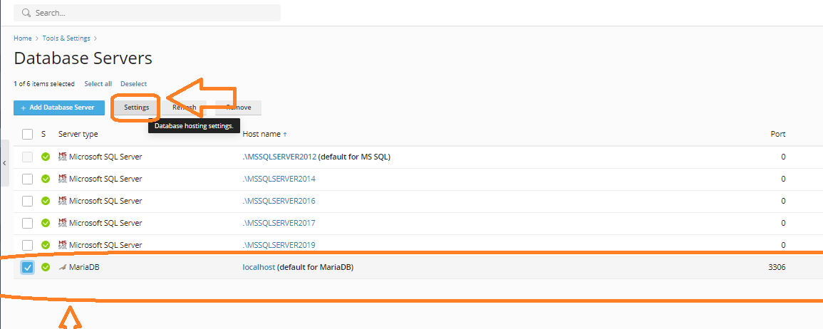This screenshot has height=329, width=823.
Task: Sort by the Server type column
Action: 78,134
